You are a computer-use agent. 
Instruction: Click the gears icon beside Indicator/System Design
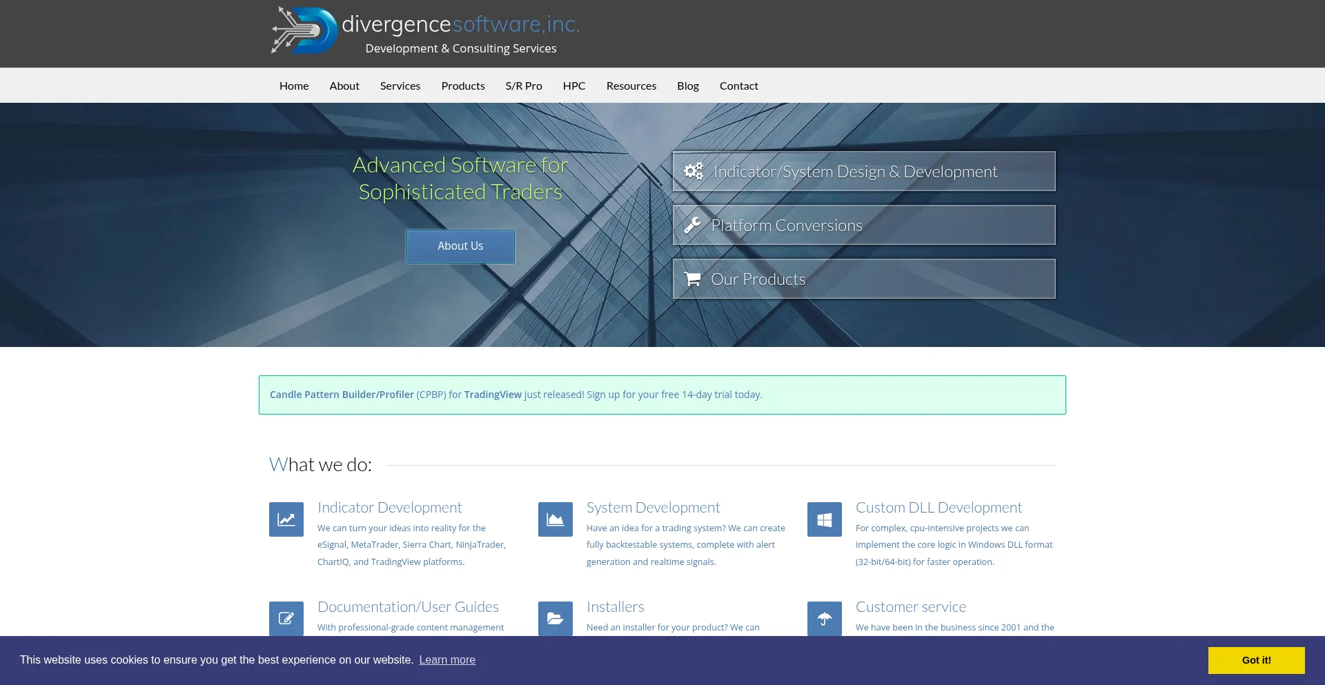pos(693,171)
